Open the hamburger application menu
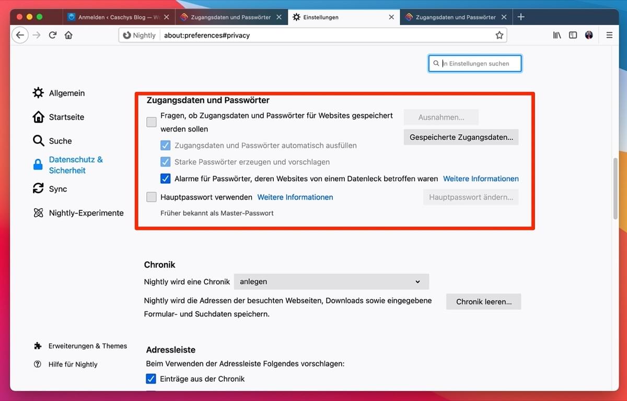The height and width of the screenshot is (401, 627). [x=609, y=35]
